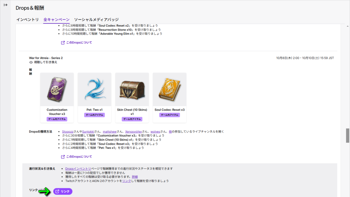Click ゲーム内アイテム badge under Skin Chest

click(x=132, y=119)
